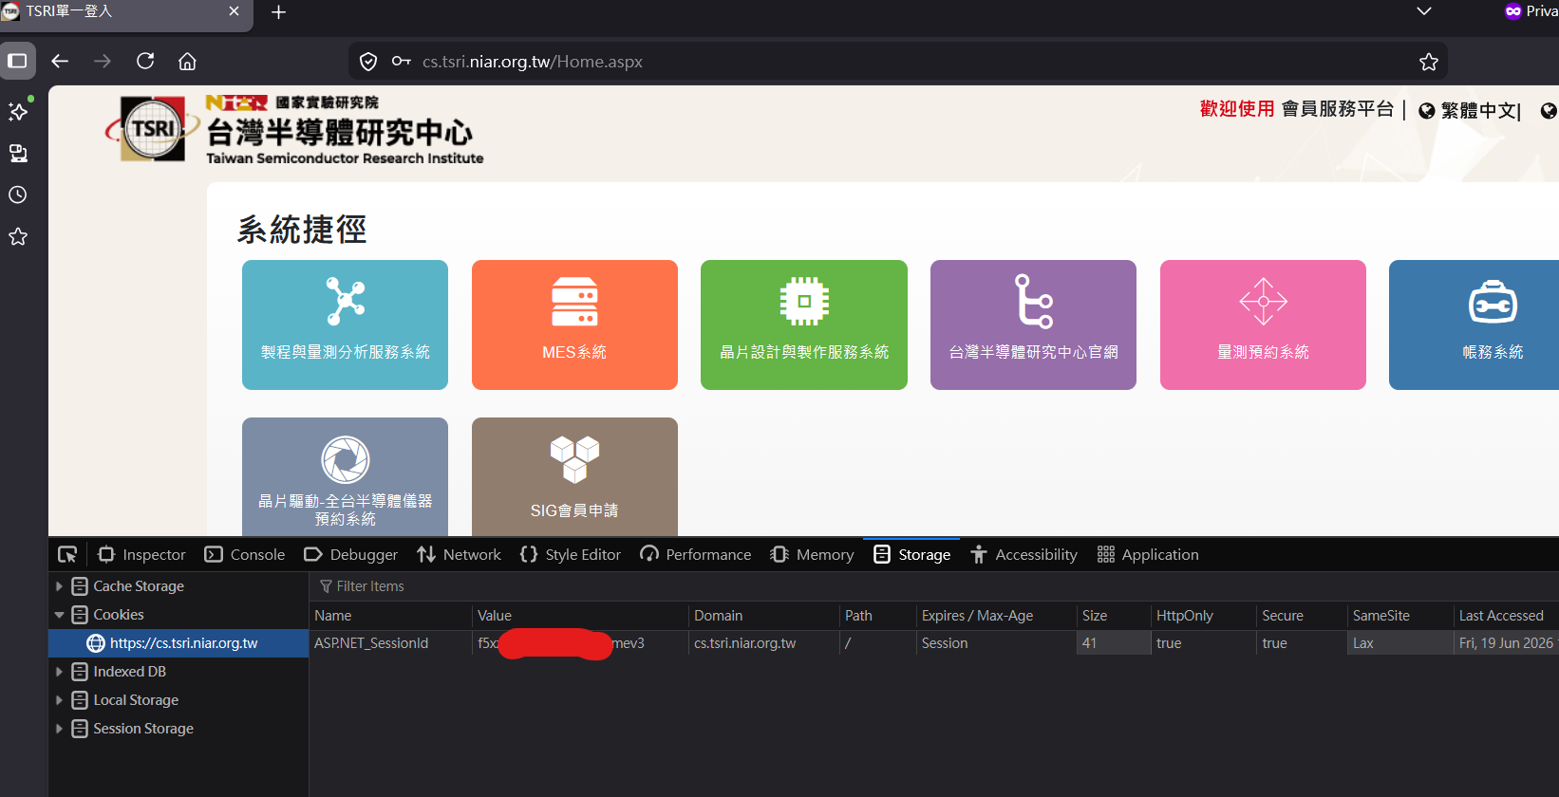The height and width of the screenshot is (797, 1559).
Task: Open 製程與量測分析服務系統 shortcut tile
Action: [x=345, y=324]
